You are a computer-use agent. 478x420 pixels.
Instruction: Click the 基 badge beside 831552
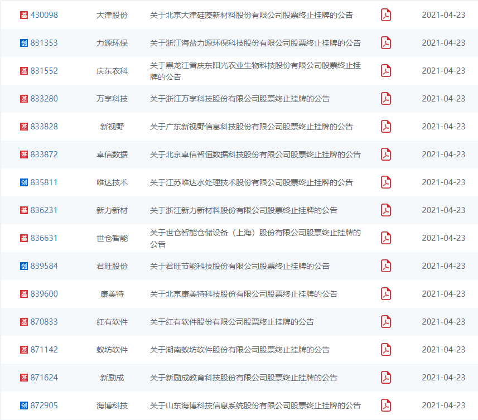click(24, 71)
